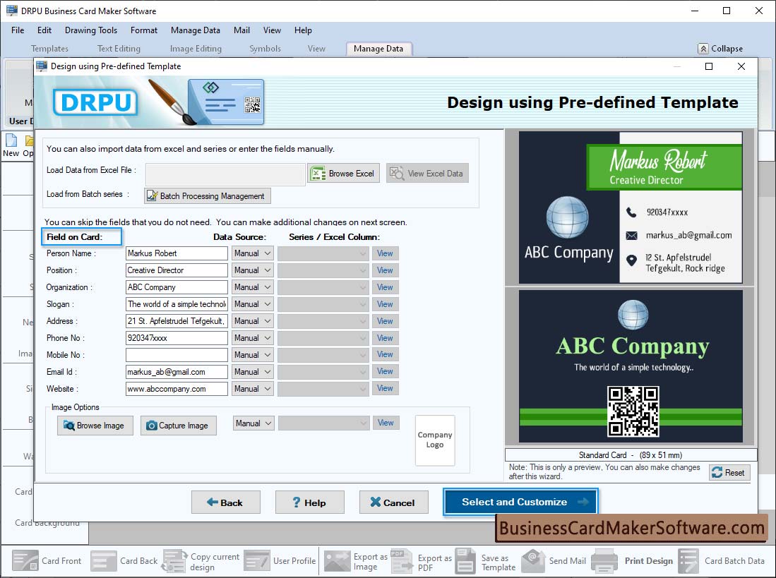Click the Export as PDF icon
This screenshot has height=578, width=776.
pyautogui.click(x=401, y=560)
